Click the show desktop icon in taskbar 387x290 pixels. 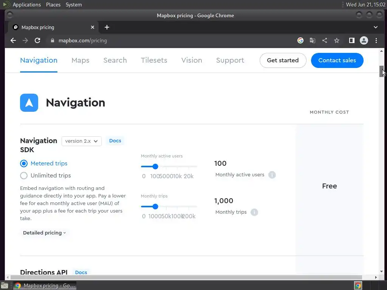coord(4,285)
